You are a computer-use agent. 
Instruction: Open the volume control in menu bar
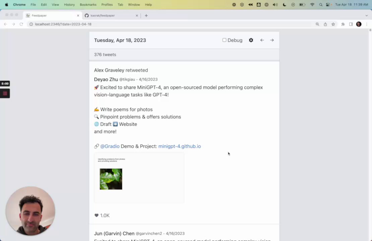coord(275,4)
